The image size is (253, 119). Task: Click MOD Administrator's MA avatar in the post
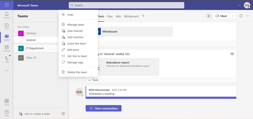tap(79, 92)
